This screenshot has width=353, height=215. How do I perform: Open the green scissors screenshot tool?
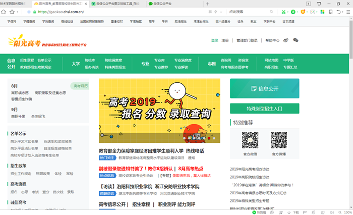283,12
